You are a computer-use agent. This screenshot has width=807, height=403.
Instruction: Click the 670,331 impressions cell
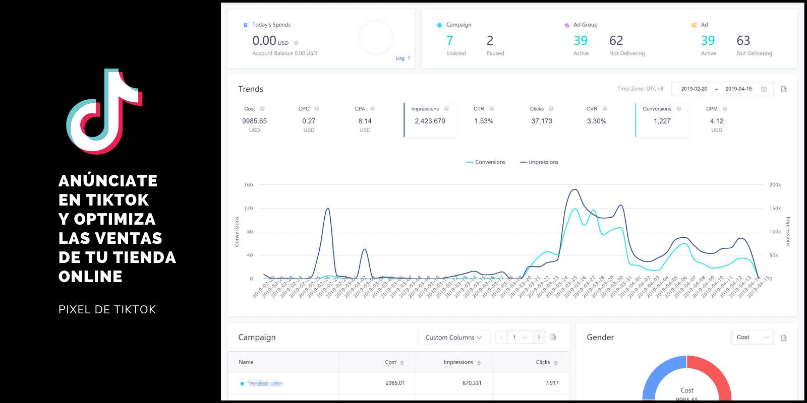tap(472, 383)
